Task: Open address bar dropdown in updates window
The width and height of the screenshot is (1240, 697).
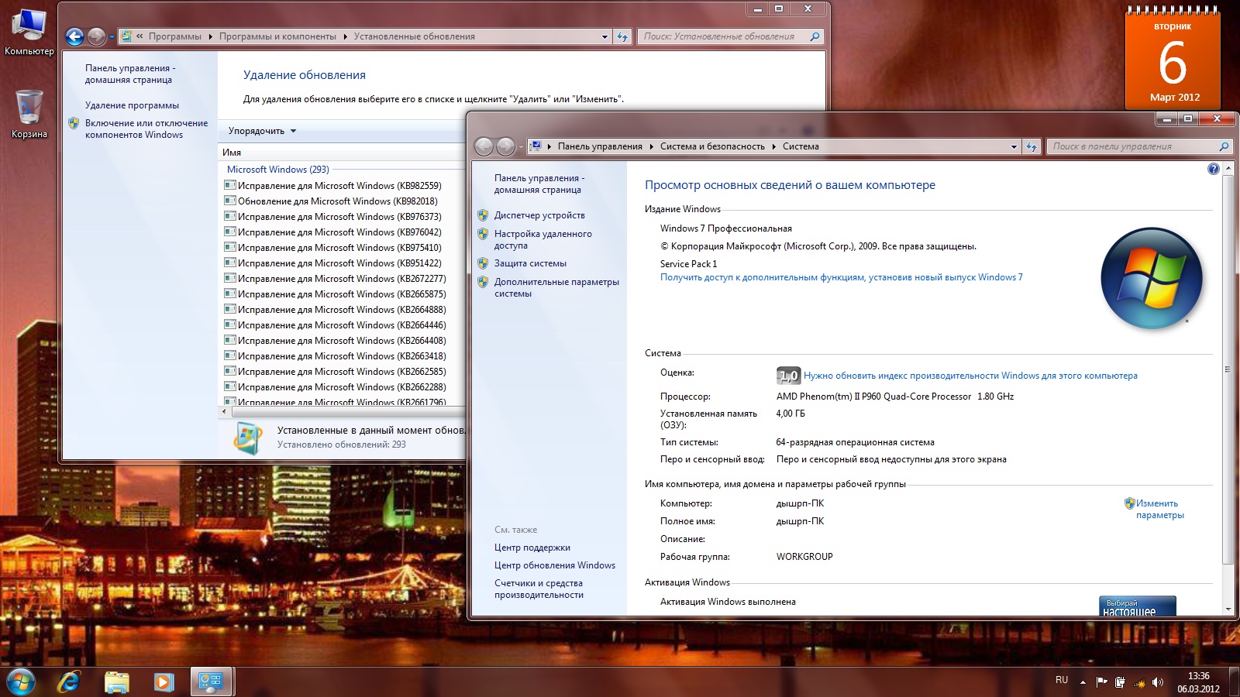Action: pyautogui.click(x=604, y=36)
